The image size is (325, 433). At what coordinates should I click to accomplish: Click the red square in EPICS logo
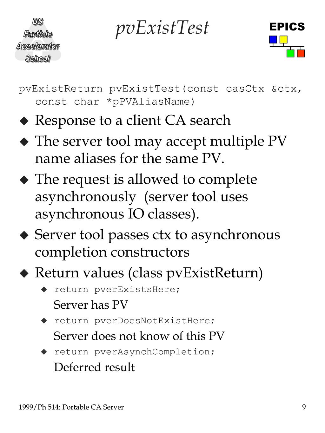[x=301, y=53]
